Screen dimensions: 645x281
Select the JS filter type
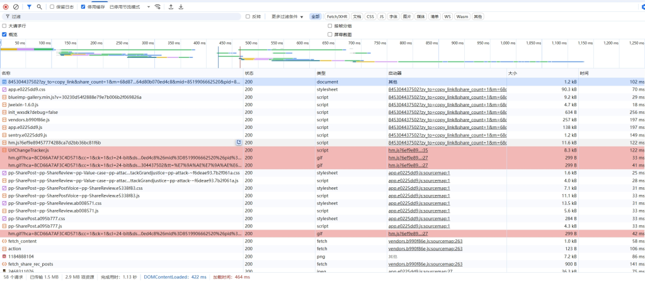click(381, 16)
